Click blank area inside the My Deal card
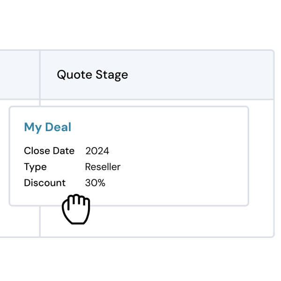The width and height of the screenshot is (281, 281). coord(179,156)
